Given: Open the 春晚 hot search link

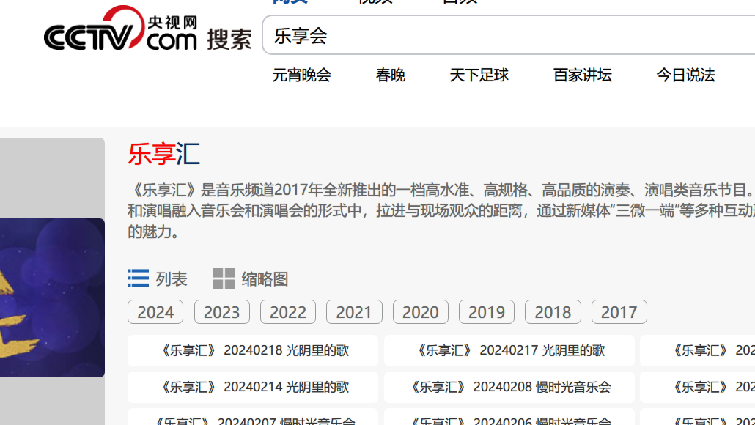Looking at the screenshot, I should point(391,75).
